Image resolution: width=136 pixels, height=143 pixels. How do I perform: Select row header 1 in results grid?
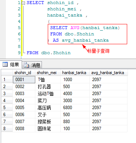[x=7, y=80]
